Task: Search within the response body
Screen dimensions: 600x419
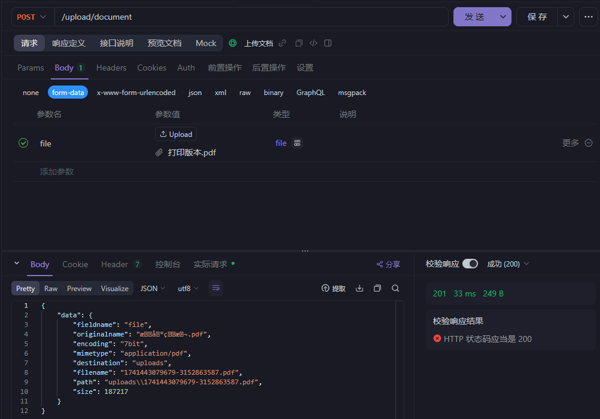Action: click(x=395, y=288)
